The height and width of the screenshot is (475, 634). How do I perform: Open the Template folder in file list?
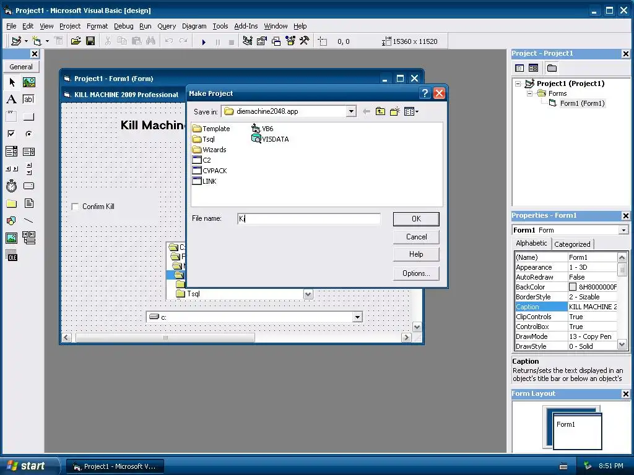[211, 129]
